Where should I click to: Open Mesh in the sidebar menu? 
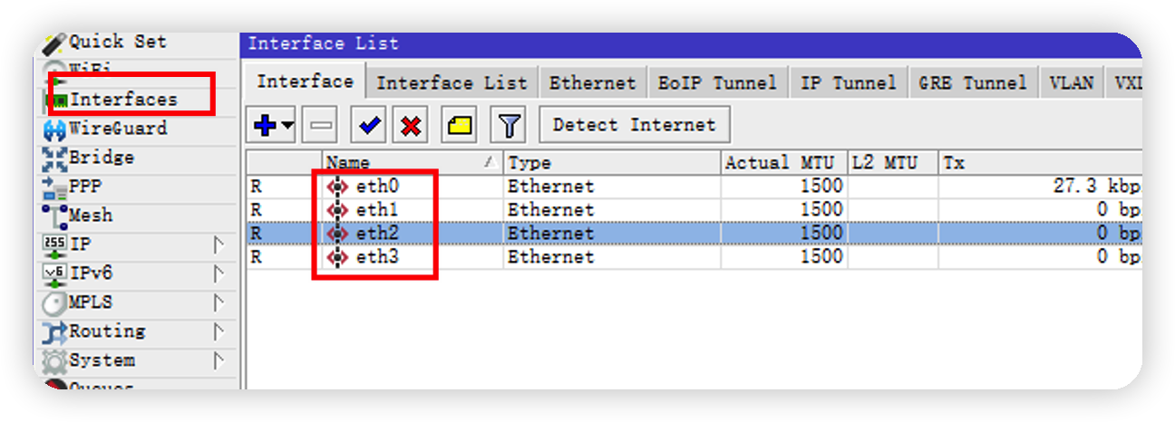point(91,216)
